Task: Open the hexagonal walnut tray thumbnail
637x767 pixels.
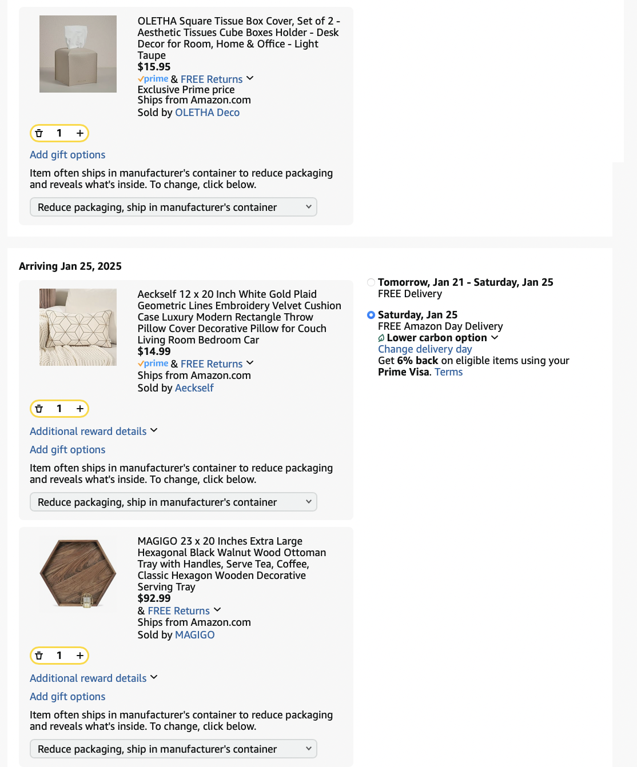Action: (78, 574)
